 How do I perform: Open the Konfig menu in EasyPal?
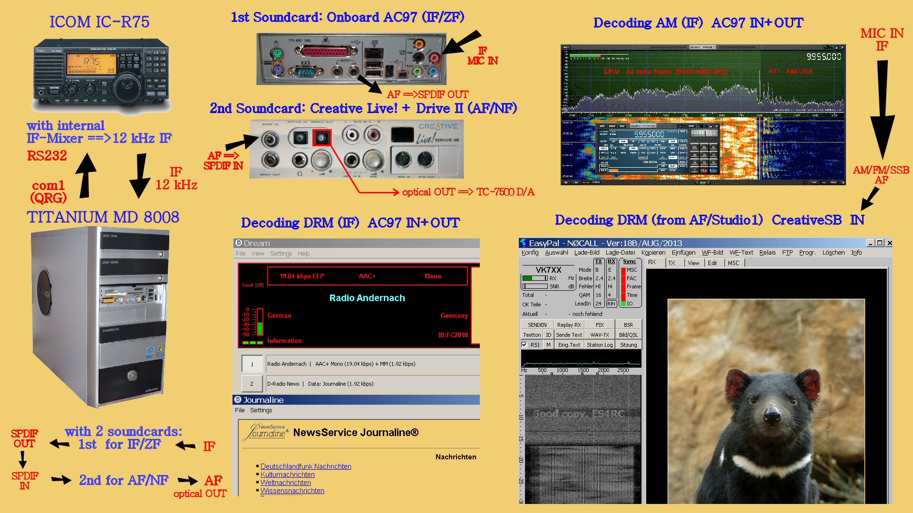click(x=530, y=253)
